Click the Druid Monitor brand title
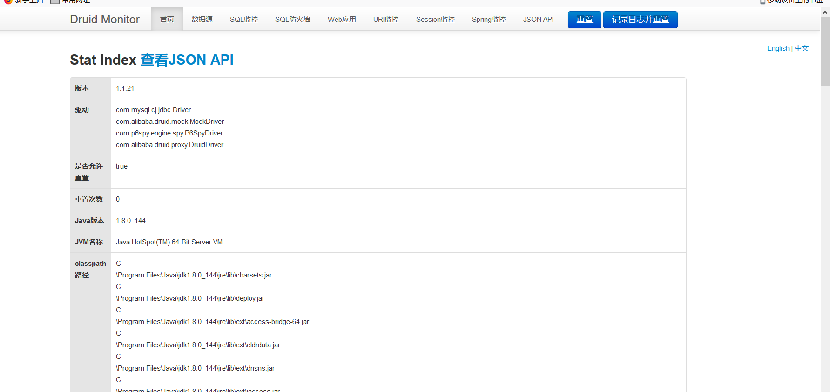Image resolution: width=830 pixels, height=392 pixels. 105,19
